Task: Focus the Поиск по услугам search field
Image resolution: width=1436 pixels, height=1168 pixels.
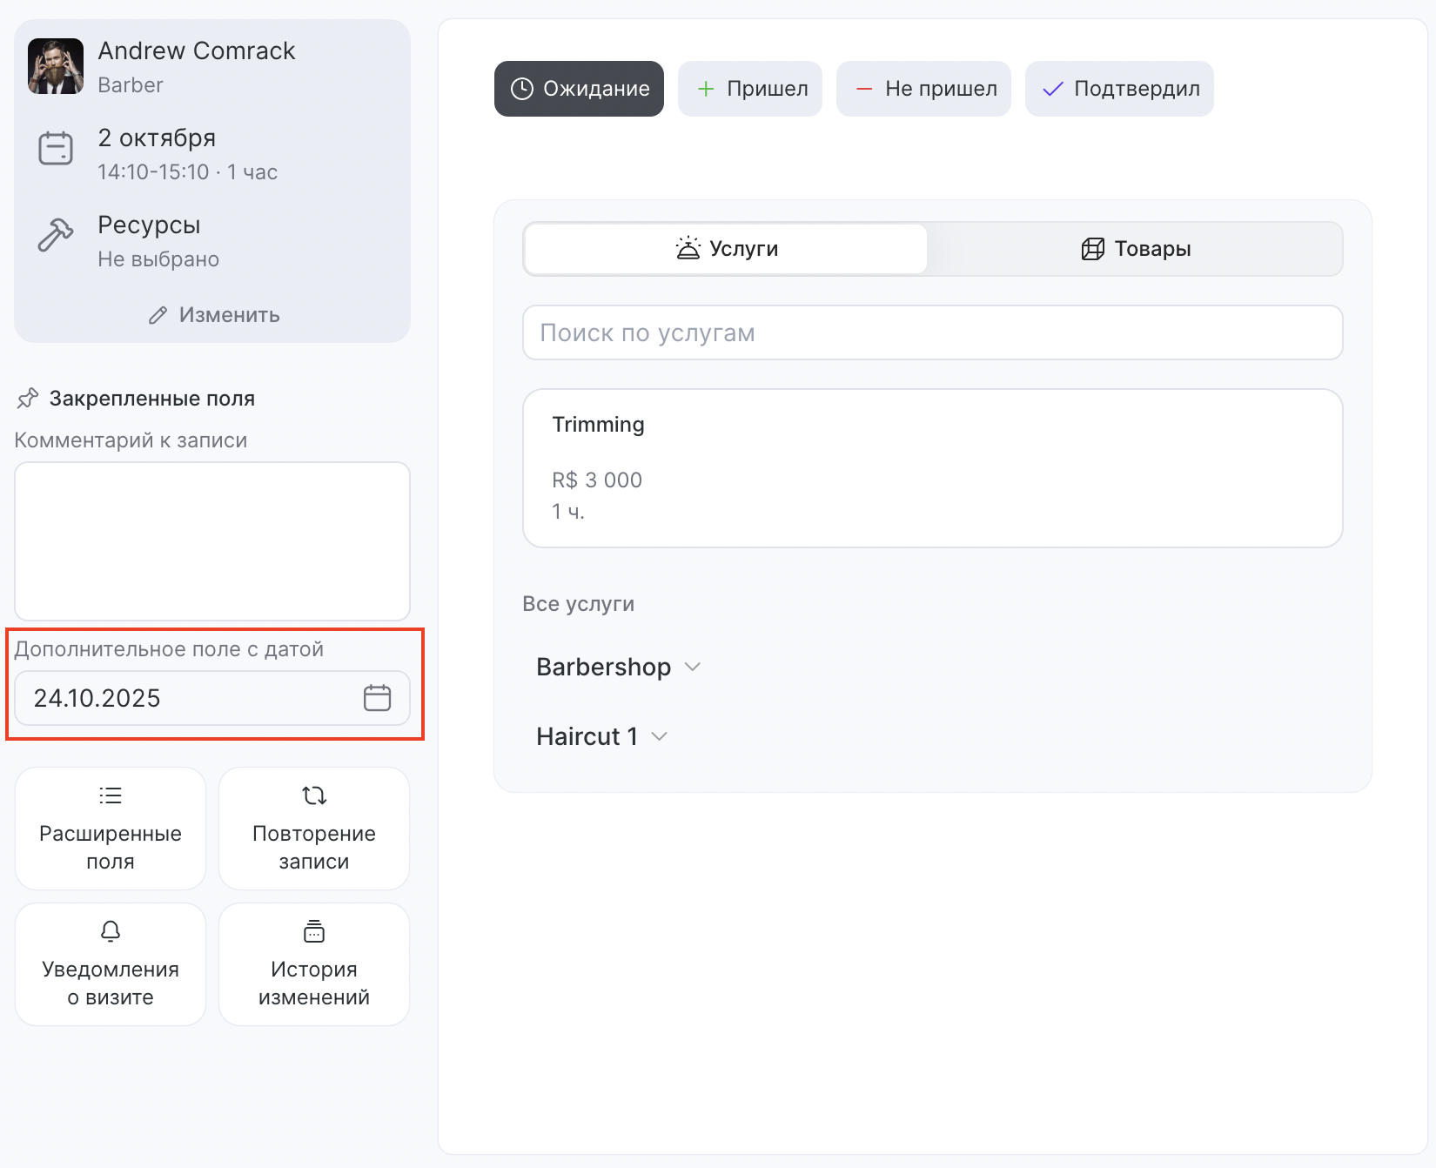Action: click(x=932, y=332)
